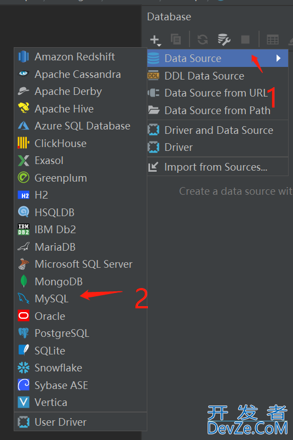Screen dimensions: 293x440
Task: Expand the Data Source submenu arrow
Action: click(x=278, y=58)
